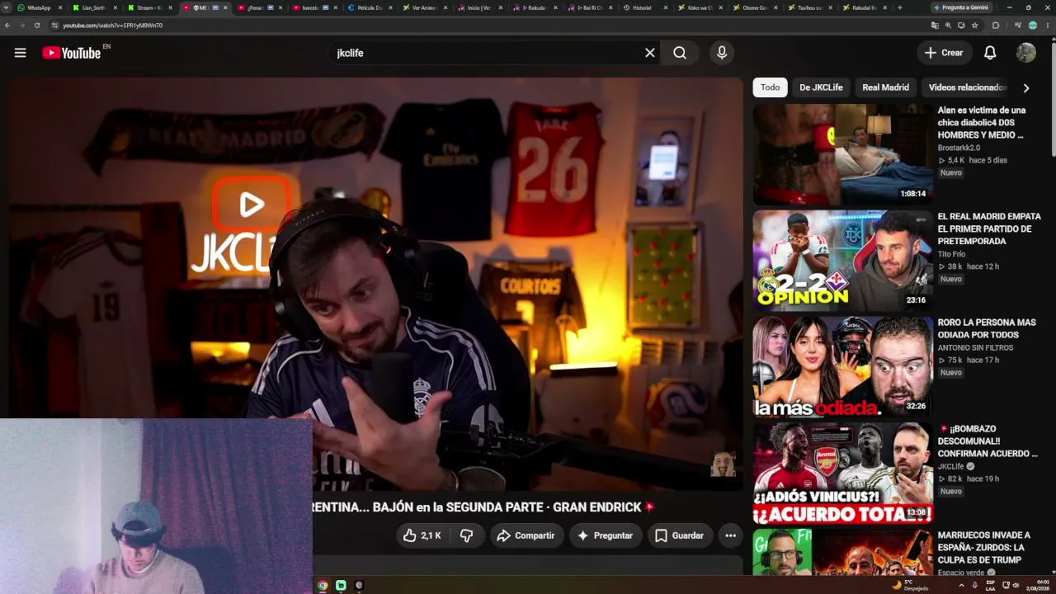Click the JKCLife watermark on the video
Viewport: 1056px width, 594px height.
[x=724, y=464]
